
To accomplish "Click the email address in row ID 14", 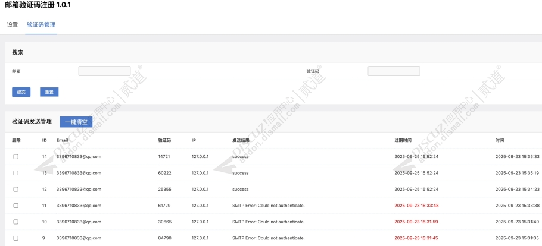I will pos(79,156).
